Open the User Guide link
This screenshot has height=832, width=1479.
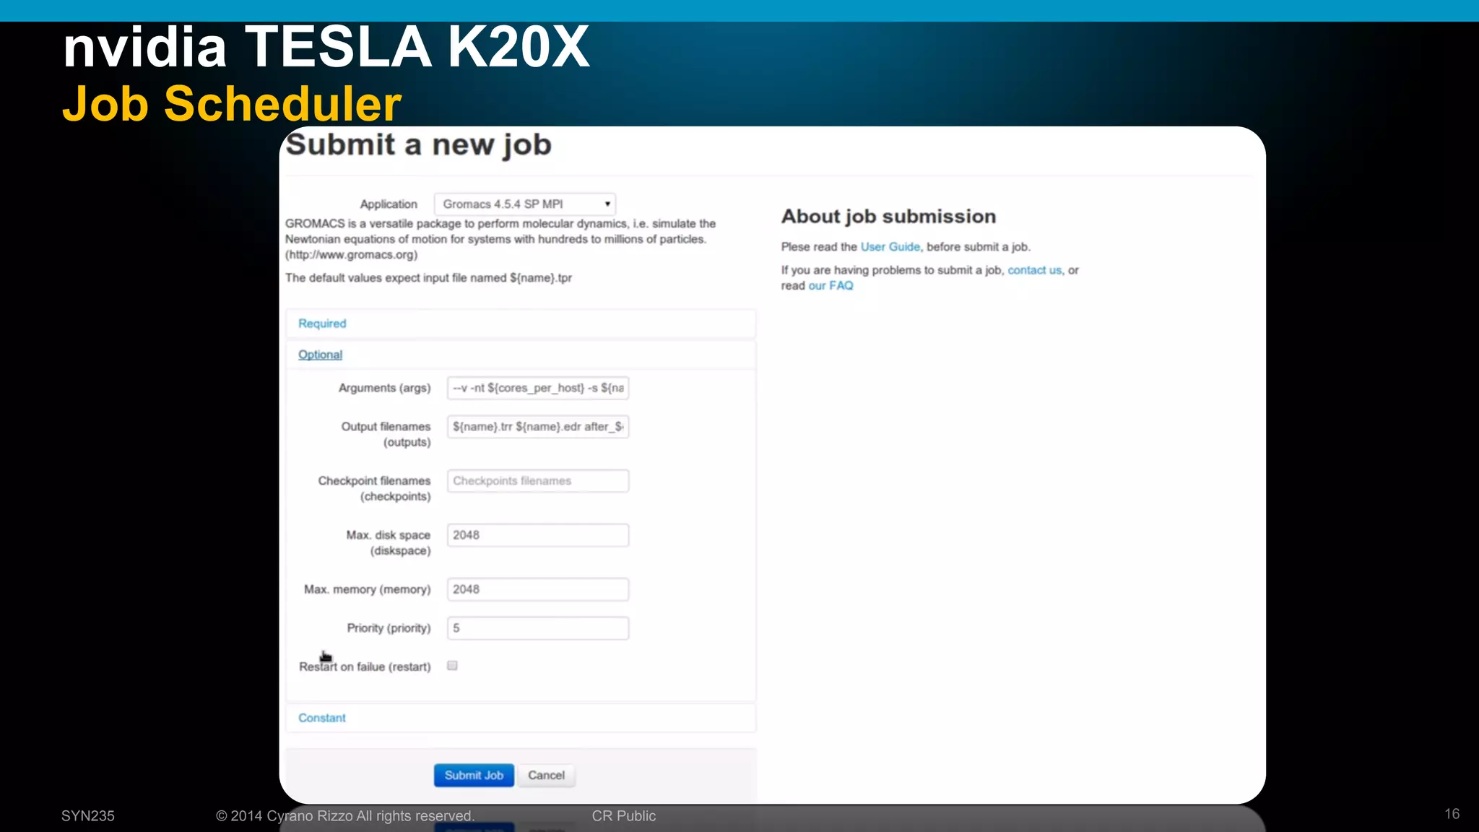tap(890, 247)
